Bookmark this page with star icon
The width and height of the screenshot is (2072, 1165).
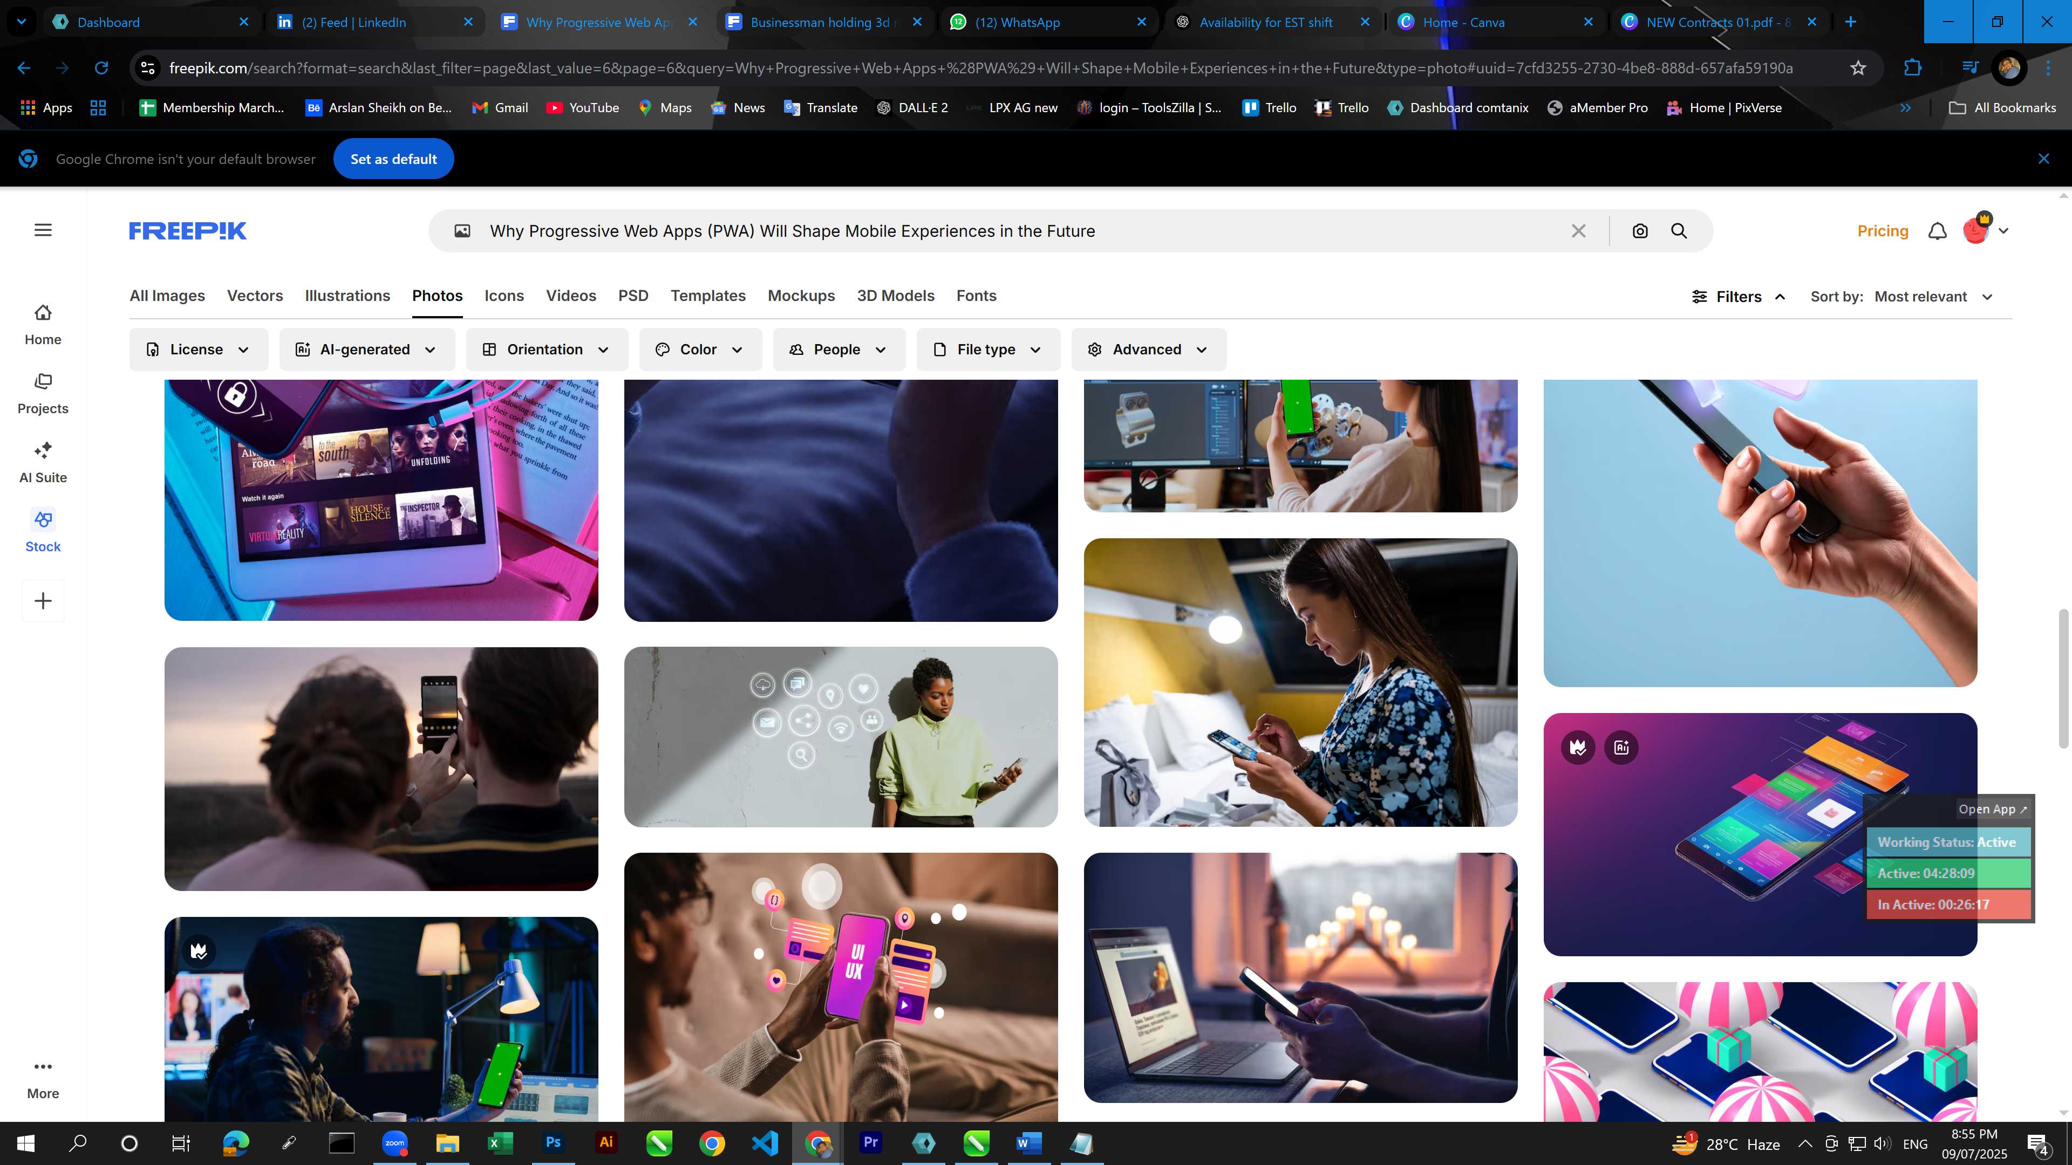click(1857, 68)
